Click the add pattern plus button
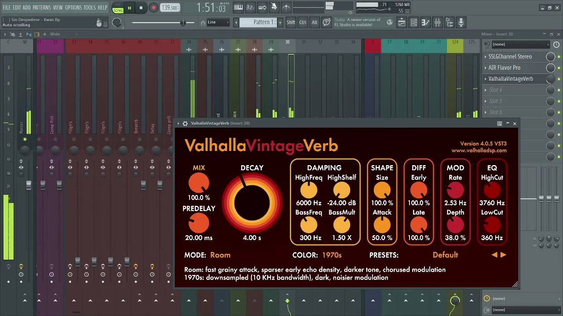Screen dimensions: 563x316 (280, 22)
